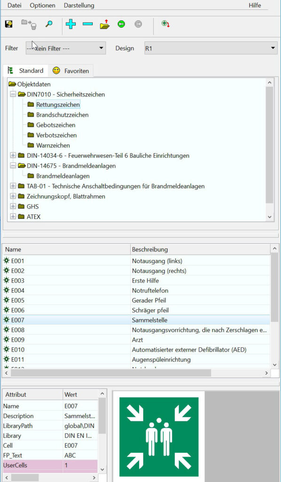
Task: Sort list by Beschreibung column header
Action: [200, 249]
